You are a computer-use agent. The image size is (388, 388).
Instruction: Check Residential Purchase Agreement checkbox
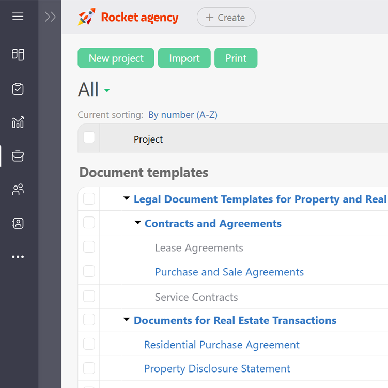tap(89, 344)
